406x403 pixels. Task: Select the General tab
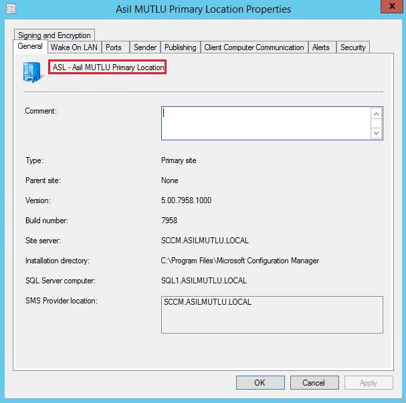(30, 46)
